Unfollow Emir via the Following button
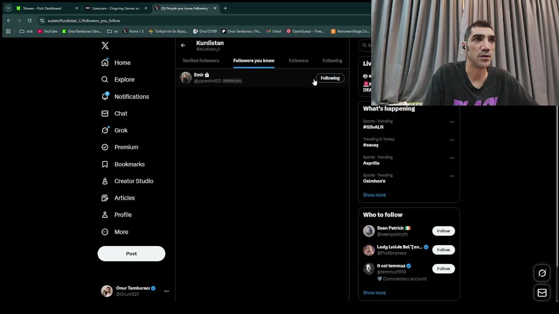This screenshot has height=314, width=559. coord(330,78)
